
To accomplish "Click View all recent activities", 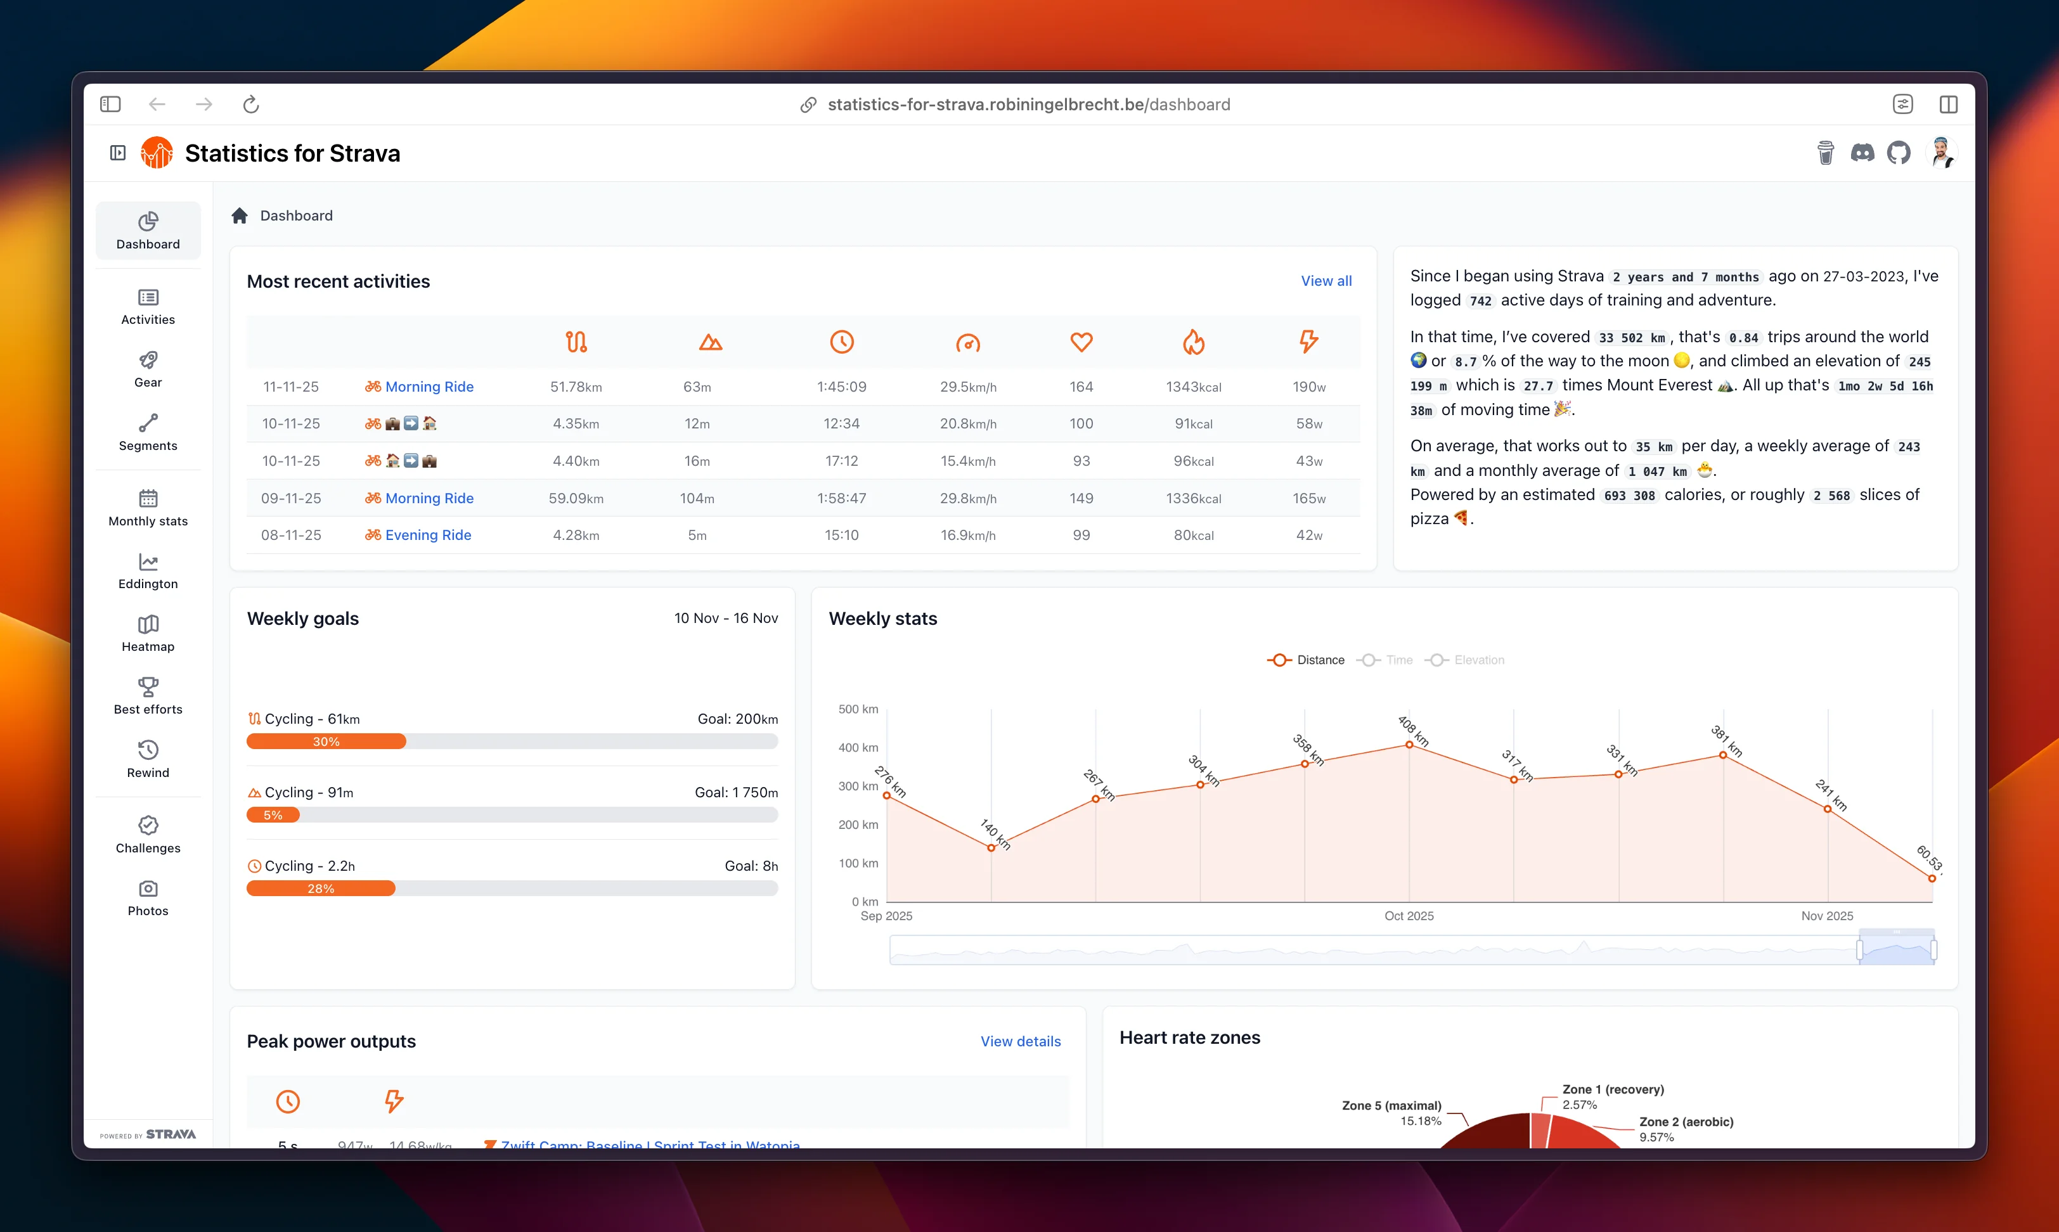I will click(x=1325, y=281).
